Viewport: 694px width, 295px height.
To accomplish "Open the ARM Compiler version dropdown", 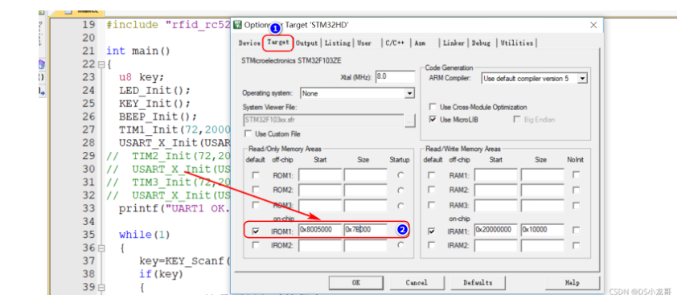I will [535, 79].
